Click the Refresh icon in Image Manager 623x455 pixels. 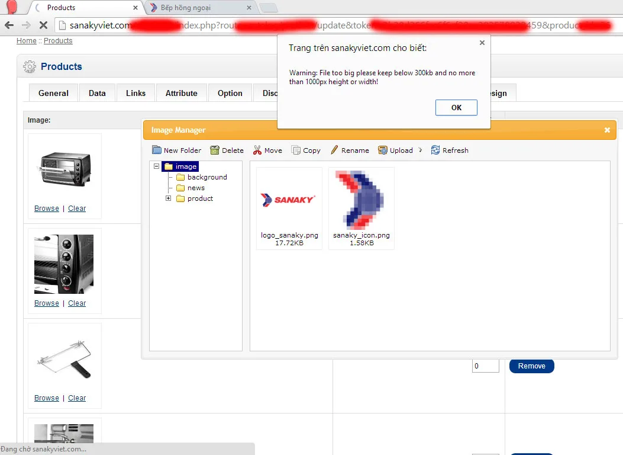(x=435, y=150)
